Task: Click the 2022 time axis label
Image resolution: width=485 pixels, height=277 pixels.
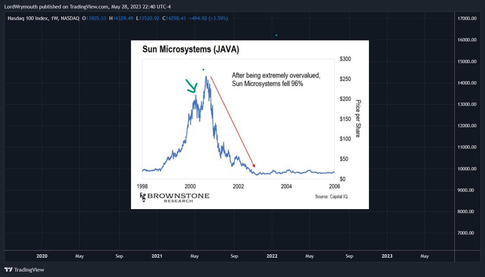Action: point(272,256)
